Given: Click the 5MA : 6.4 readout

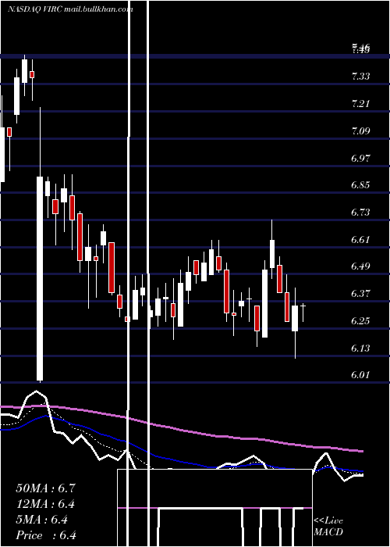Looking at the screenshot, I should click(42, 520).
